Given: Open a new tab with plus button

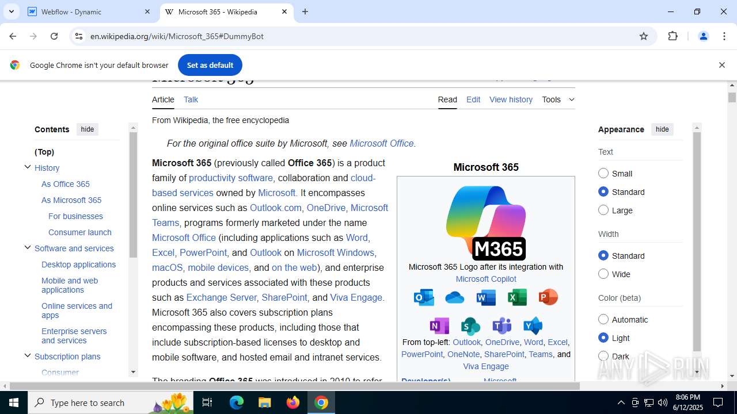Looking at the screenshot, I should point(305,11).
